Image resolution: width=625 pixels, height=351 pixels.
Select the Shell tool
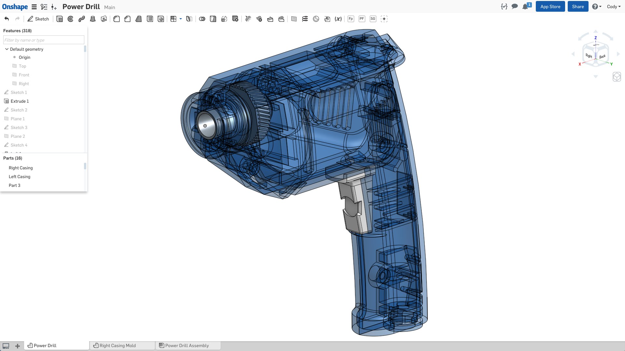(150, 19)
